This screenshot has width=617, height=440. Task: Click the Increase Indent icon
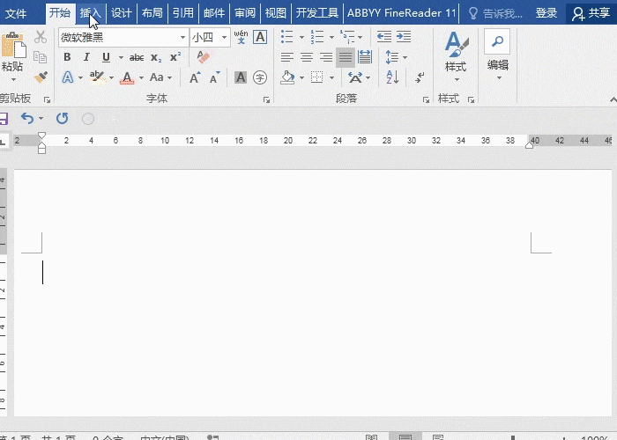click(404, 37)
